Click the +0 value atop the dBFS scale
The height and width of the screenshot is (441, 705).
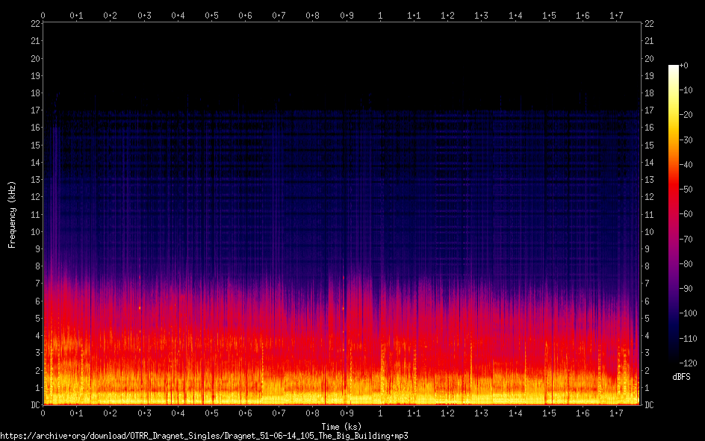[x=686, y=66]
